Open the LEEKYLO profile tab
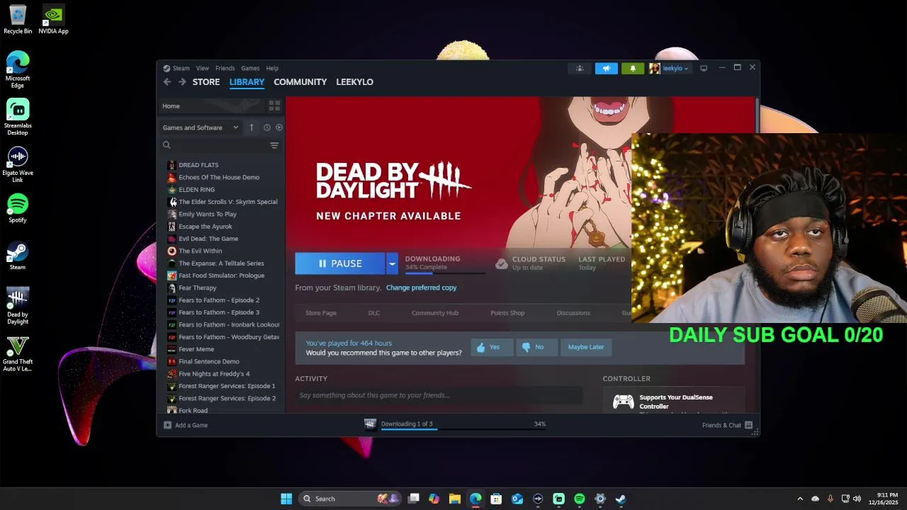This screenshot has height=510, width=907. (354, 82)
